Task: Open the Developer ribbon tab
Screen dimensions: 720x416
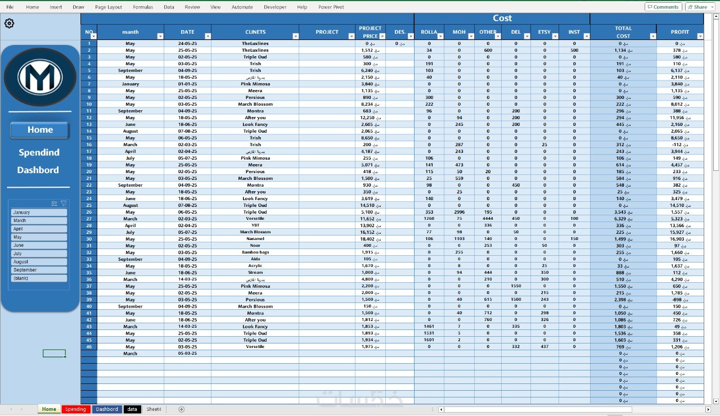Action: coord(275,7)
